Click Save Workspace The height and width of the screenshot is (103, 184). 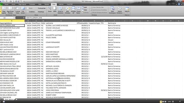pyautogui.click(x=112, y=10)
